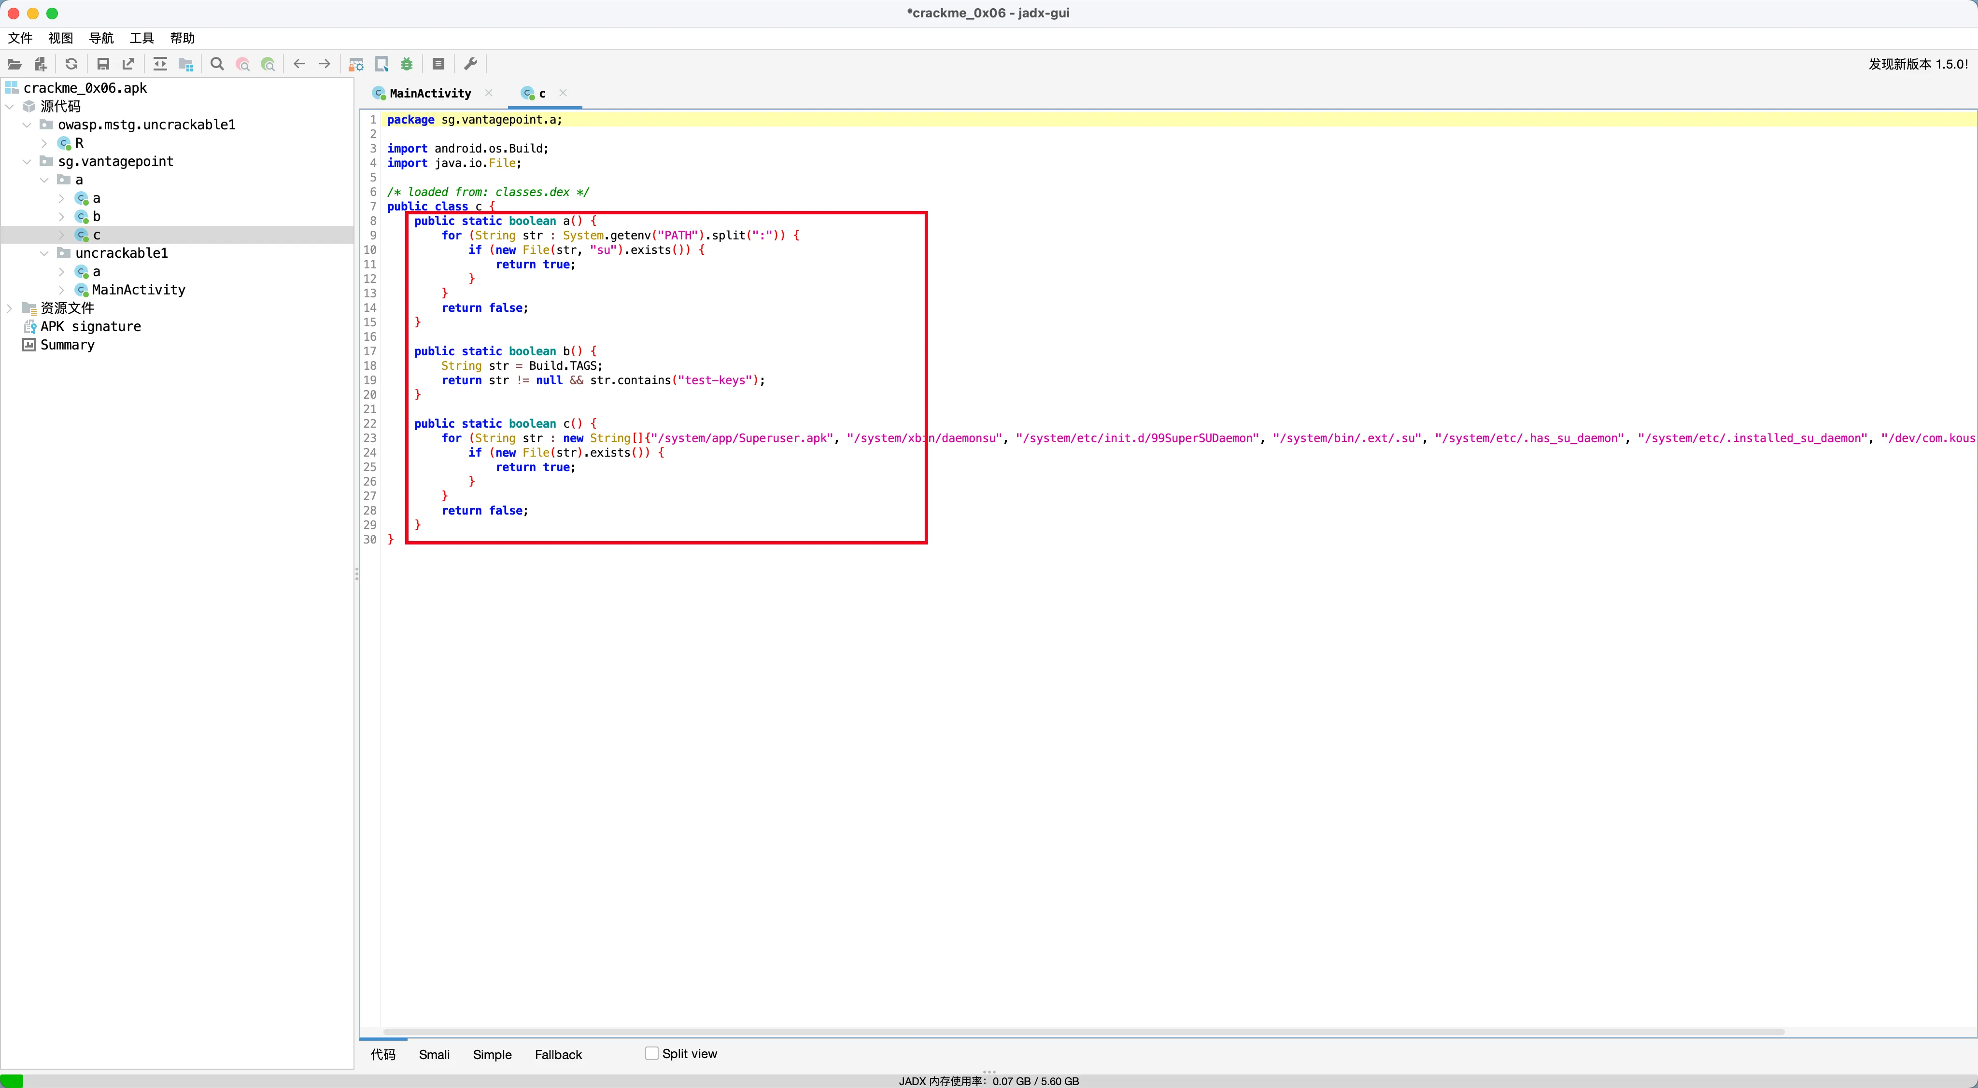Screen dimensions: 1978x1088
Task: Enable the Split view checkbox
Action: (x=652, y=1053)
